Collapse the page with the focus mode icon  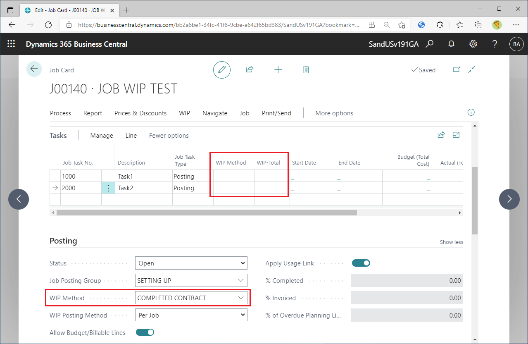(471, 69)
